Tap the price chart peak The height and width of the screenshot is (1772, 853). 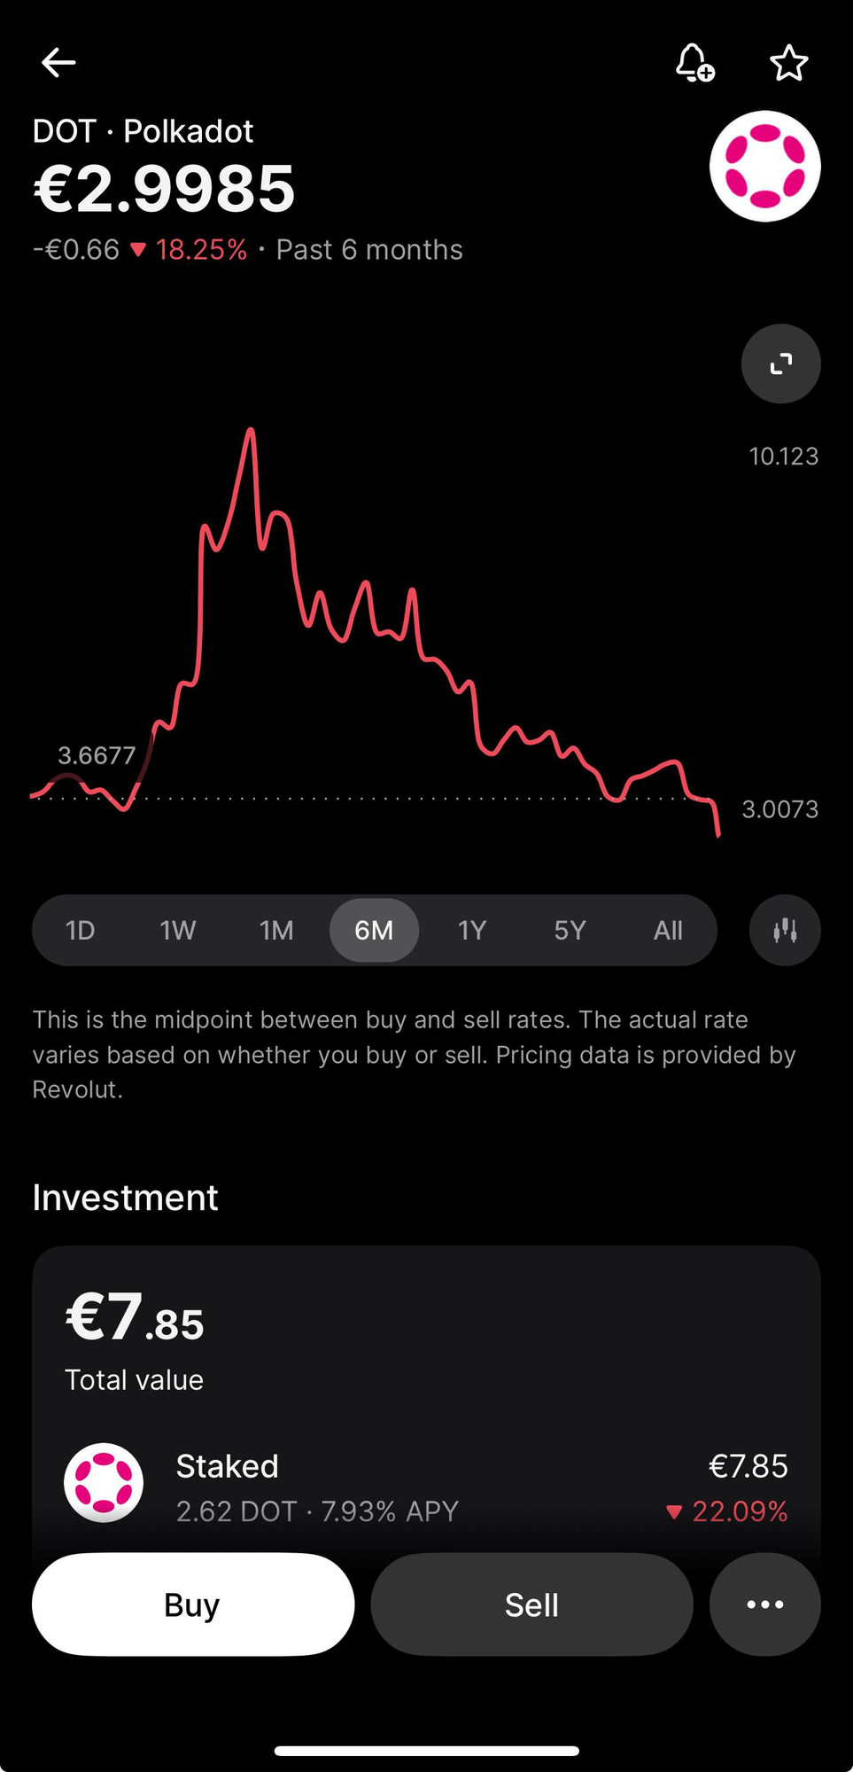click(x=252, y=431)
